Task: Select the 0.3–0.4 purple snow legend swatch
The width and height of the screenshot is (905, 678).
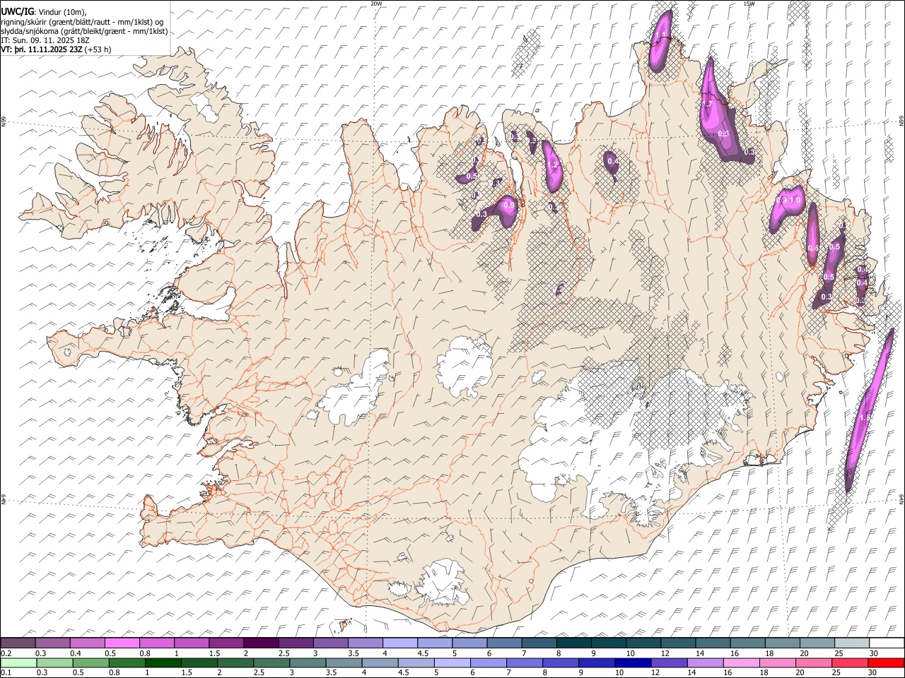Action: pyautogui.click(x=53, y=643)
